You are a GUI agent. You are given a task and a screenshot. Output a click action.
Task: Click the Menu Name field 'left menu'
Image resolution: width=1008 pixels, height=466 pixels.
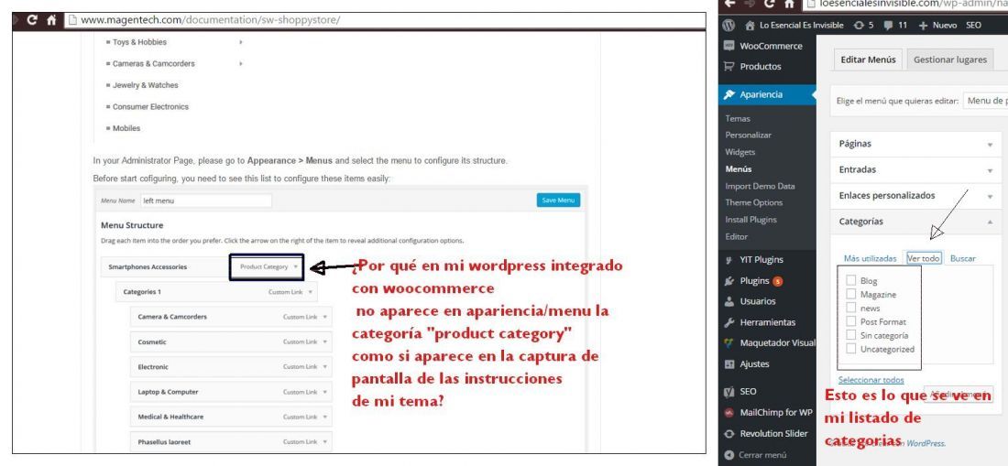(205, 200)
